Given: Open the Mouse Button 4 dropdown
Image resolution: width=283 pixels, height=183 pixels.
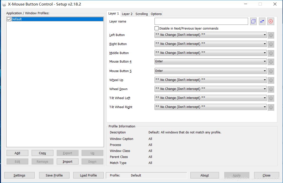Looking at the screenshot, I should pyautogui.click(x=211, y=61).
